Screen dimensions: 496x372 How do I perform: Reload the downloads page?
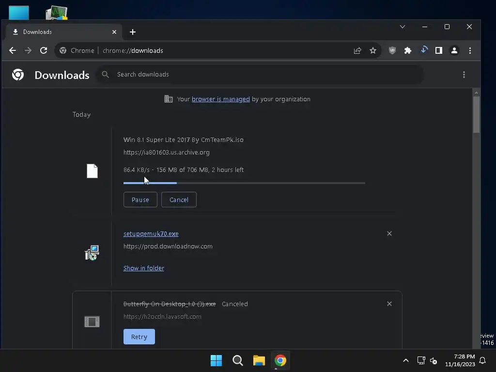[44, 50]
